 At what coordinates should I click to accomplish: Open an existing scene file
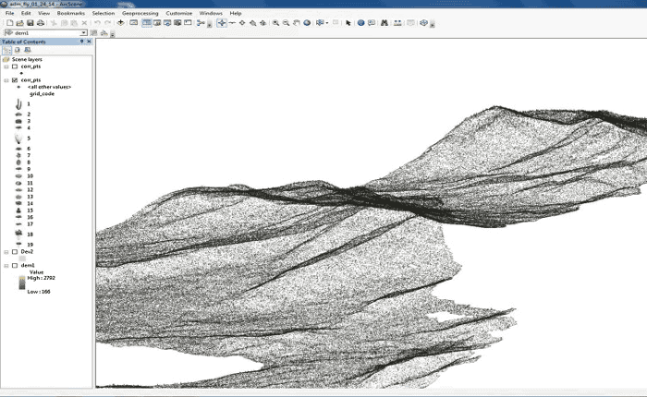pos(19,23)
